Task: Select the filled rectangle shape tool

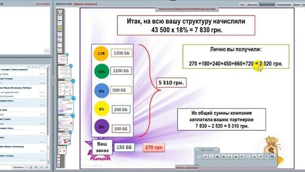Action: pyautogui.click(x=218, y=157)
